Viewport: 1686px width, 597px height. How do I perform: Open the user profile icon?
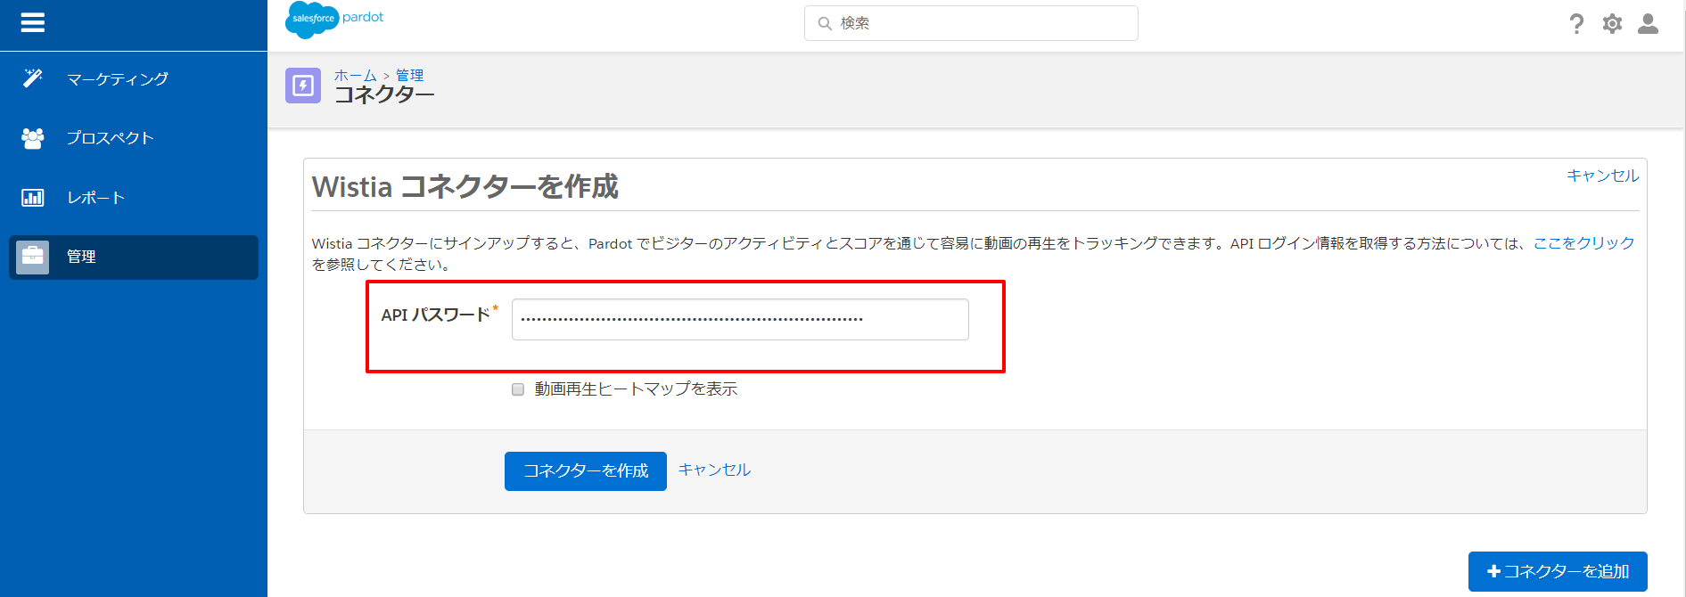pos(1648,24)
